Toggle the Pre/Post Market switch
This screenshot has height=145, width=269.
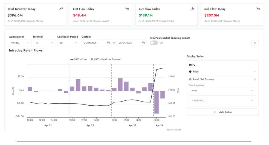point(154,43)
